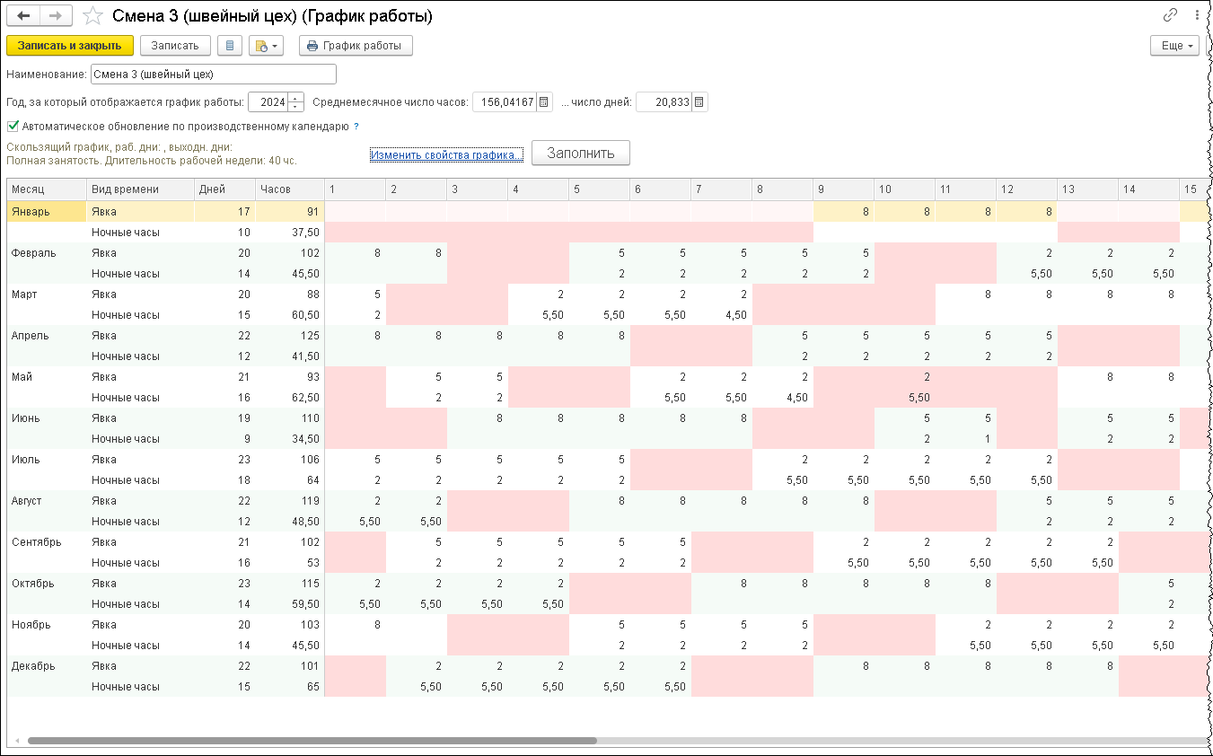The width and height of the screenshot is (1213, 756).
Task: Click the horizontal scrollbar thumb at the bottom
Action: [x=312, y=742]
